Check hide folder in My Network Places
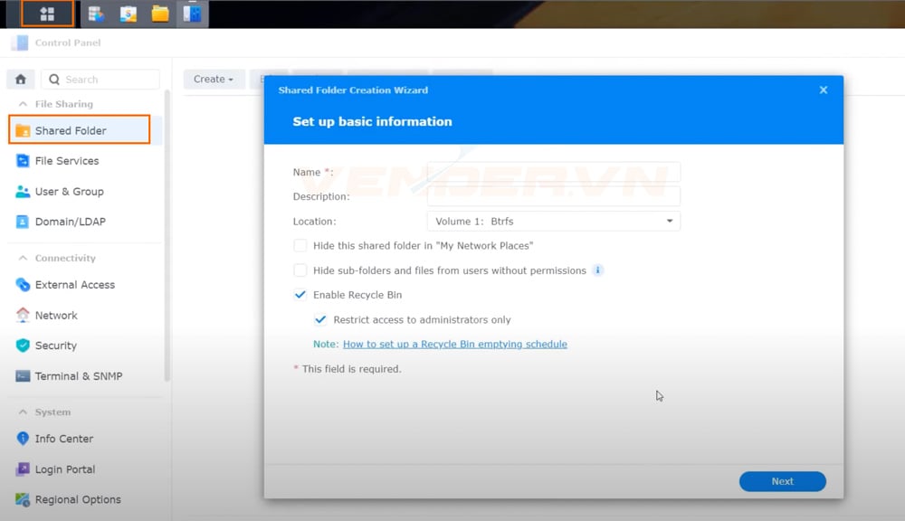The image size is (905, 521). [300, 245]
